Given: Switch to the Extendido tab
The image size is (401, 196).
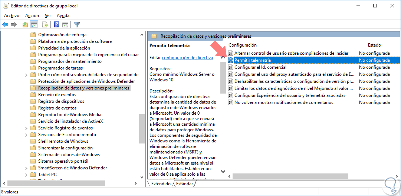Looking at the screenshot, I should (x=161, y=183).
